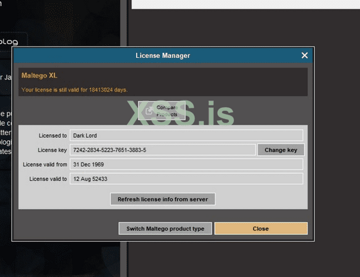Screen dimensions: 360x277
Task: Click the orange Close button
Action: click(x=261, y=228)
